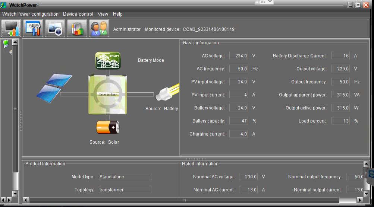The width and height of the screenshot is (374, 207).
Task: Click the Monitored device COM3 label
Action: tap(190, 29)
